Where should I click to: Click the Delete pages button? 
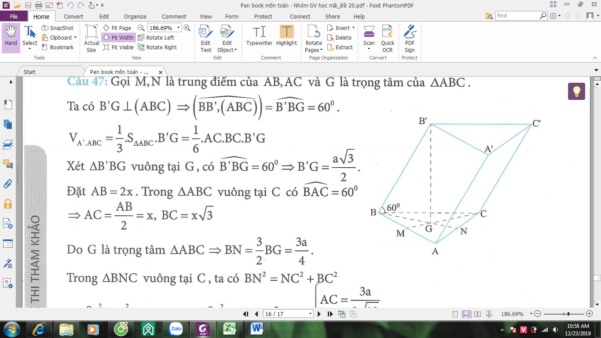pyautogui.click(x=339, y=37)
